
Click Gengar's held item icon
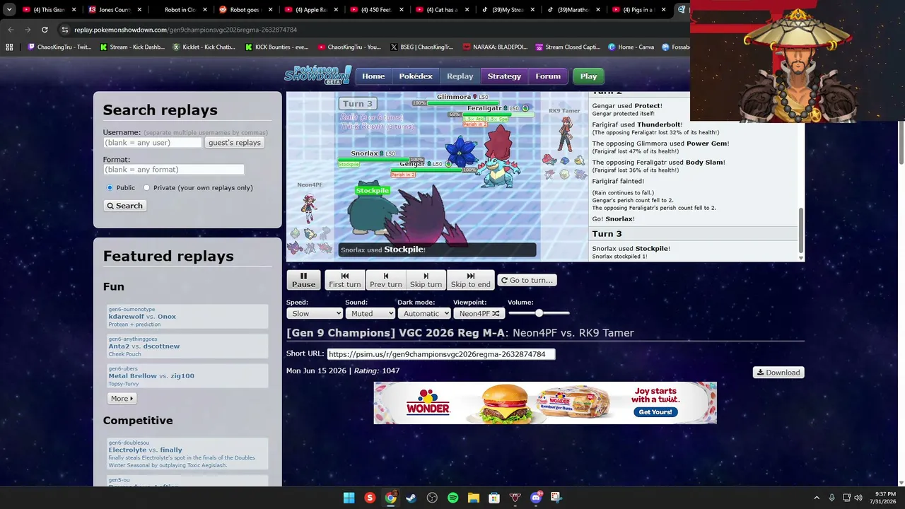click(448, 164)
